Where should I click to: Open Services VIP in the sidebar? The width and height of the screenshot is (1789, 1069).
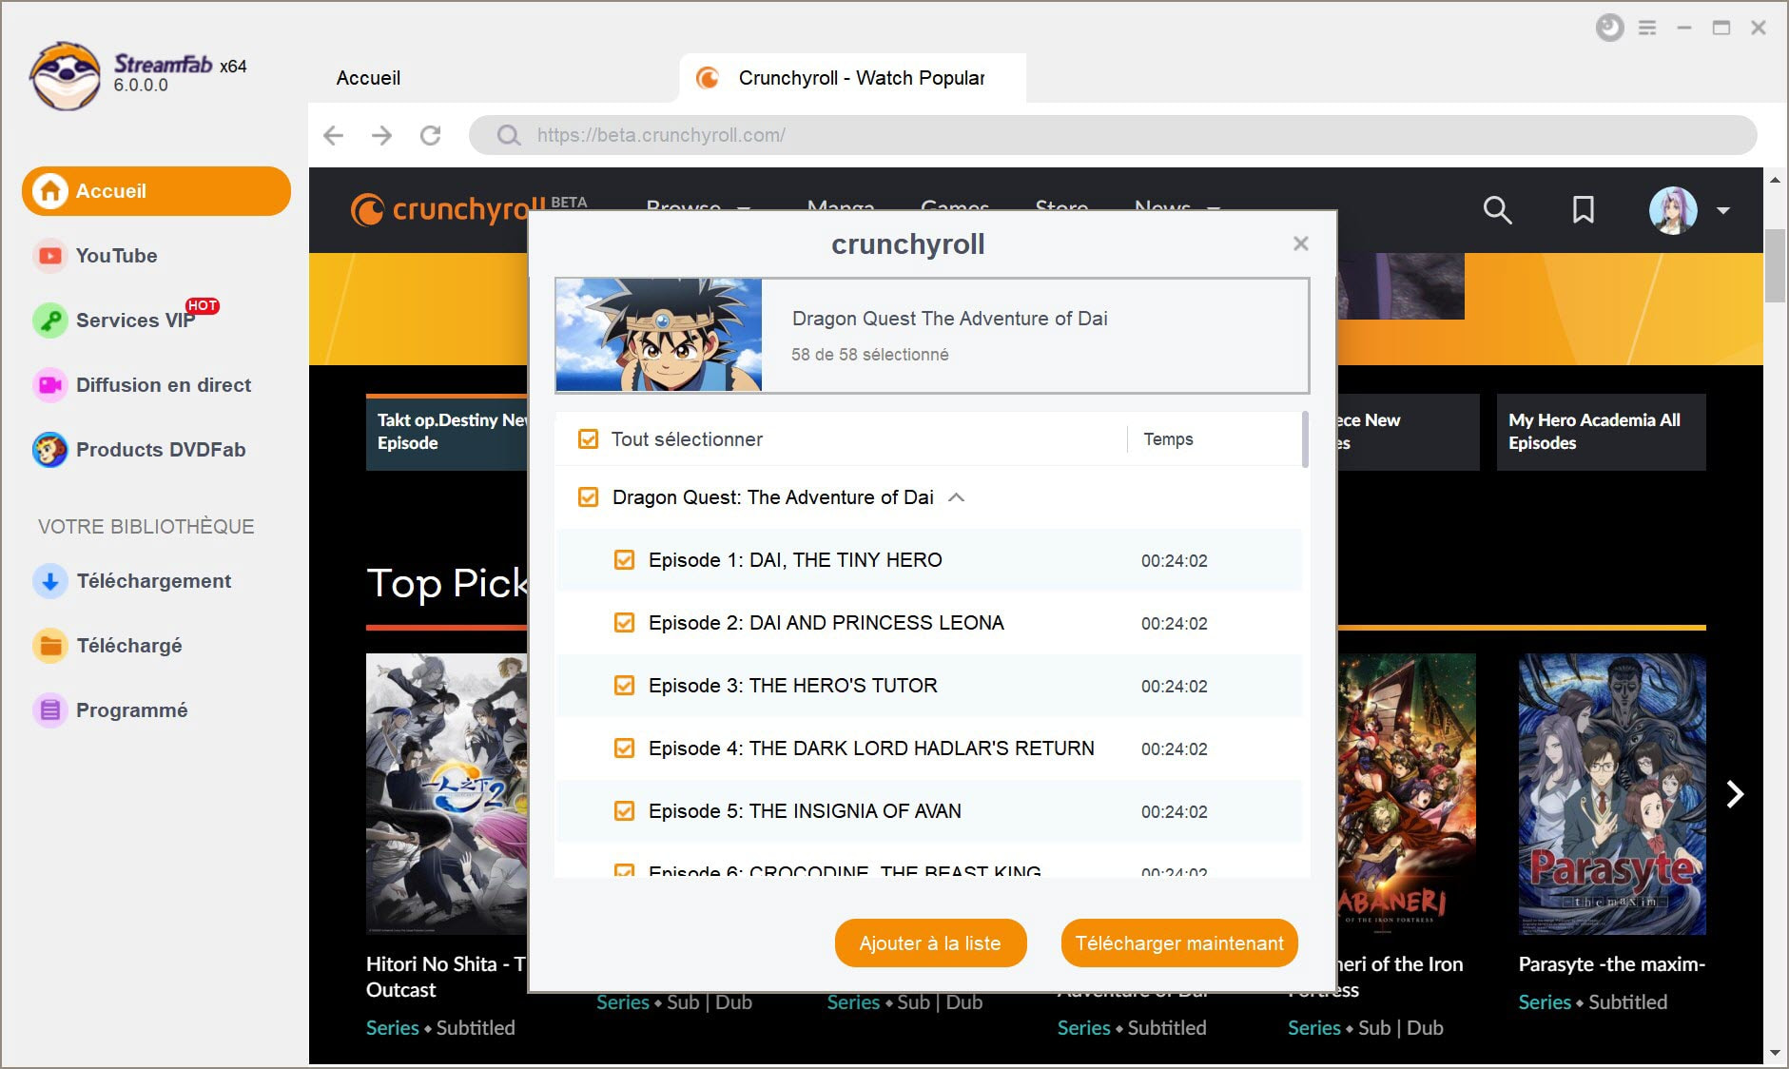[126, 320]
